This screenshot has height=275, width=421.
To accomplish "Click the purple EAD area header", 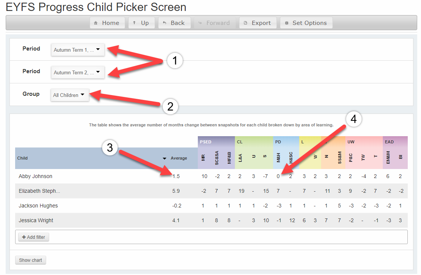I will [389, 142].
